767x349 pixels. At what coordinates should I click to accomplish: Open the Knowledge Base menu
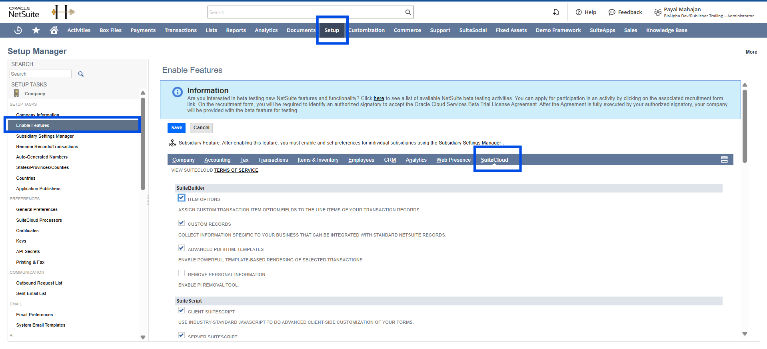click(667, 30)
